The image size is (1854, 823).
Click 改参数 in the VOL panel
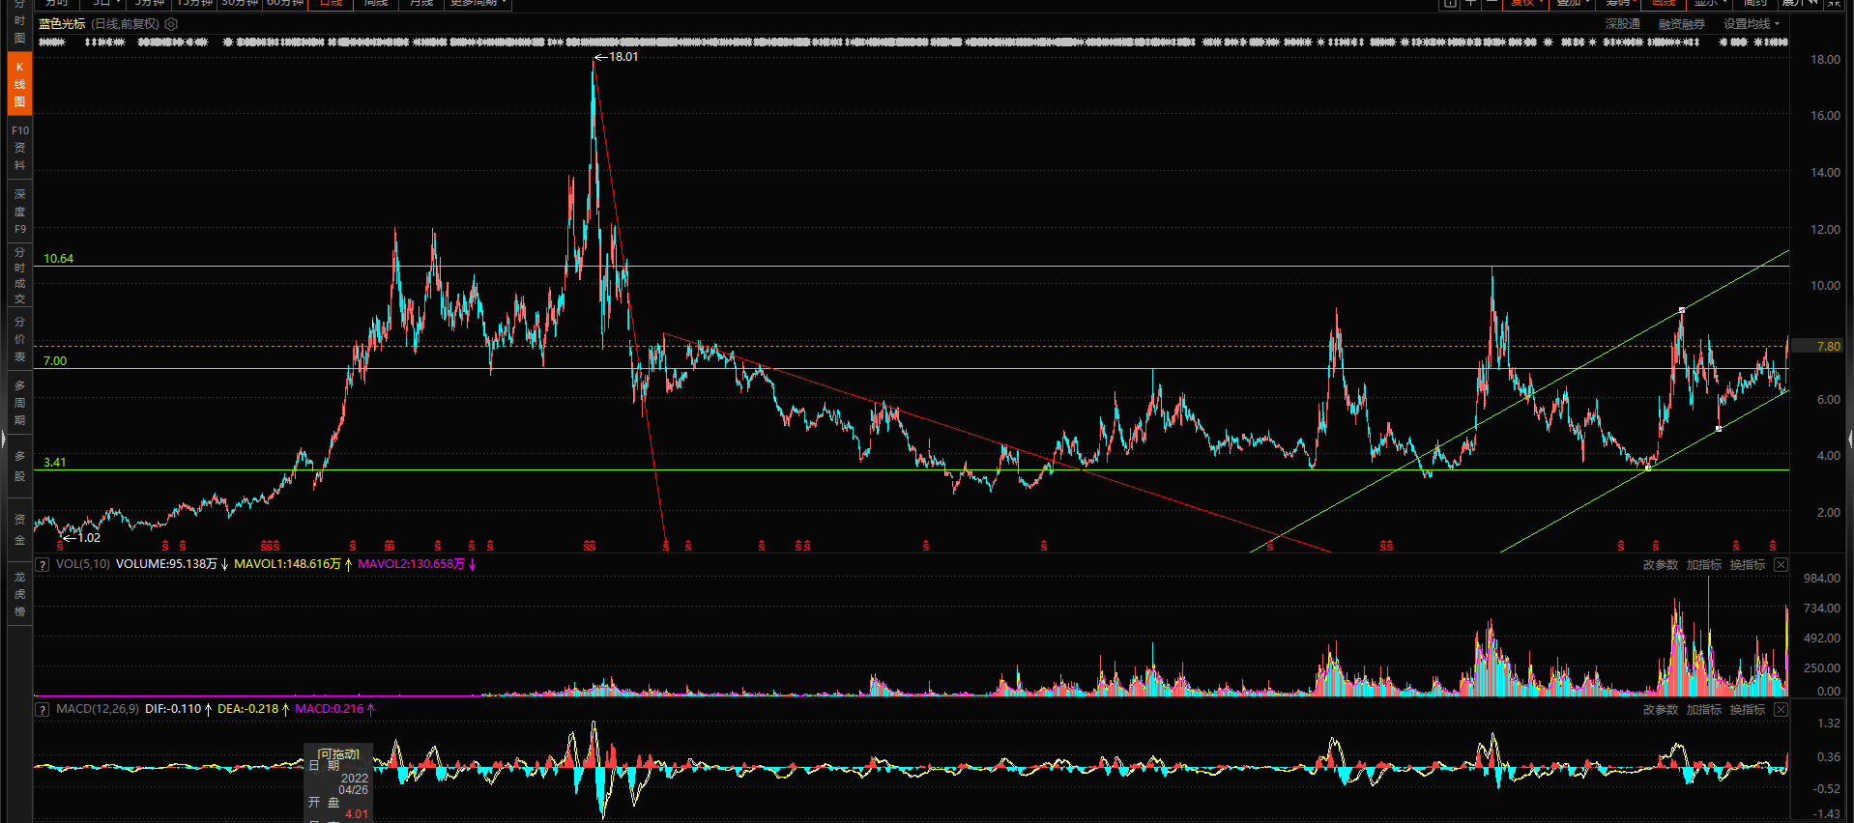(1660, 565)
